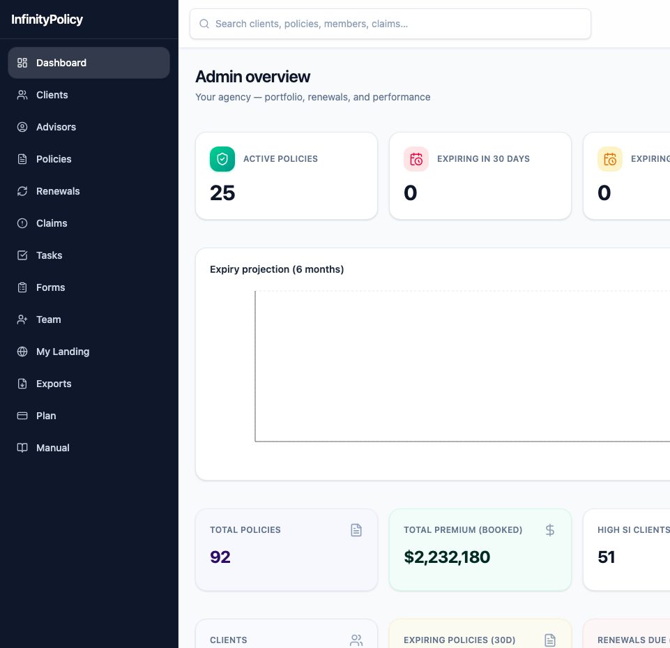Go to the Plan section
The image size is (670, 648).
(x=89, y=416)
